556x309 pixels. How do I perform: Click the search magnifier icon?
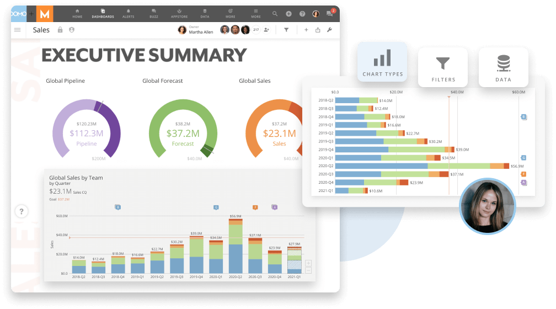click(275, 14)
